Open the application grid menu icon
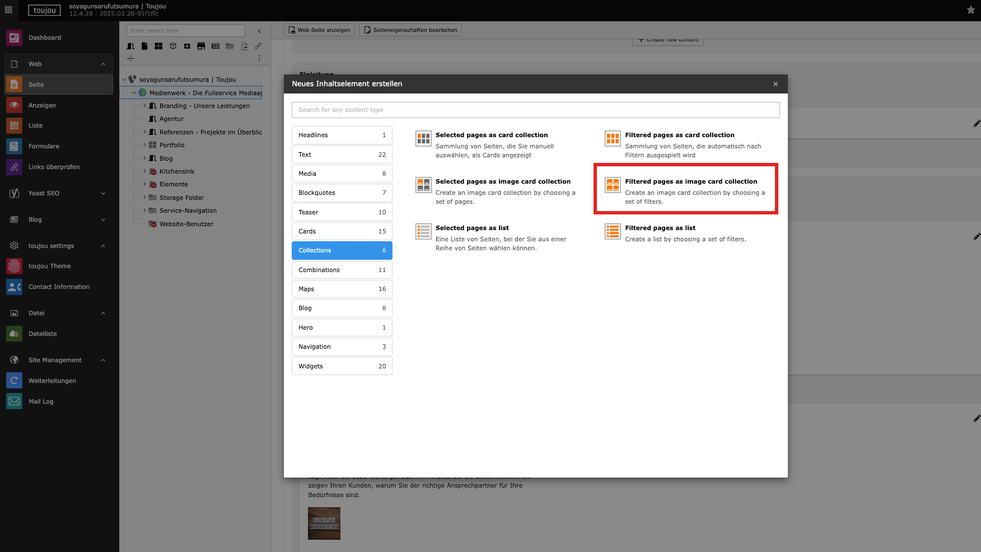 [8, 10]
